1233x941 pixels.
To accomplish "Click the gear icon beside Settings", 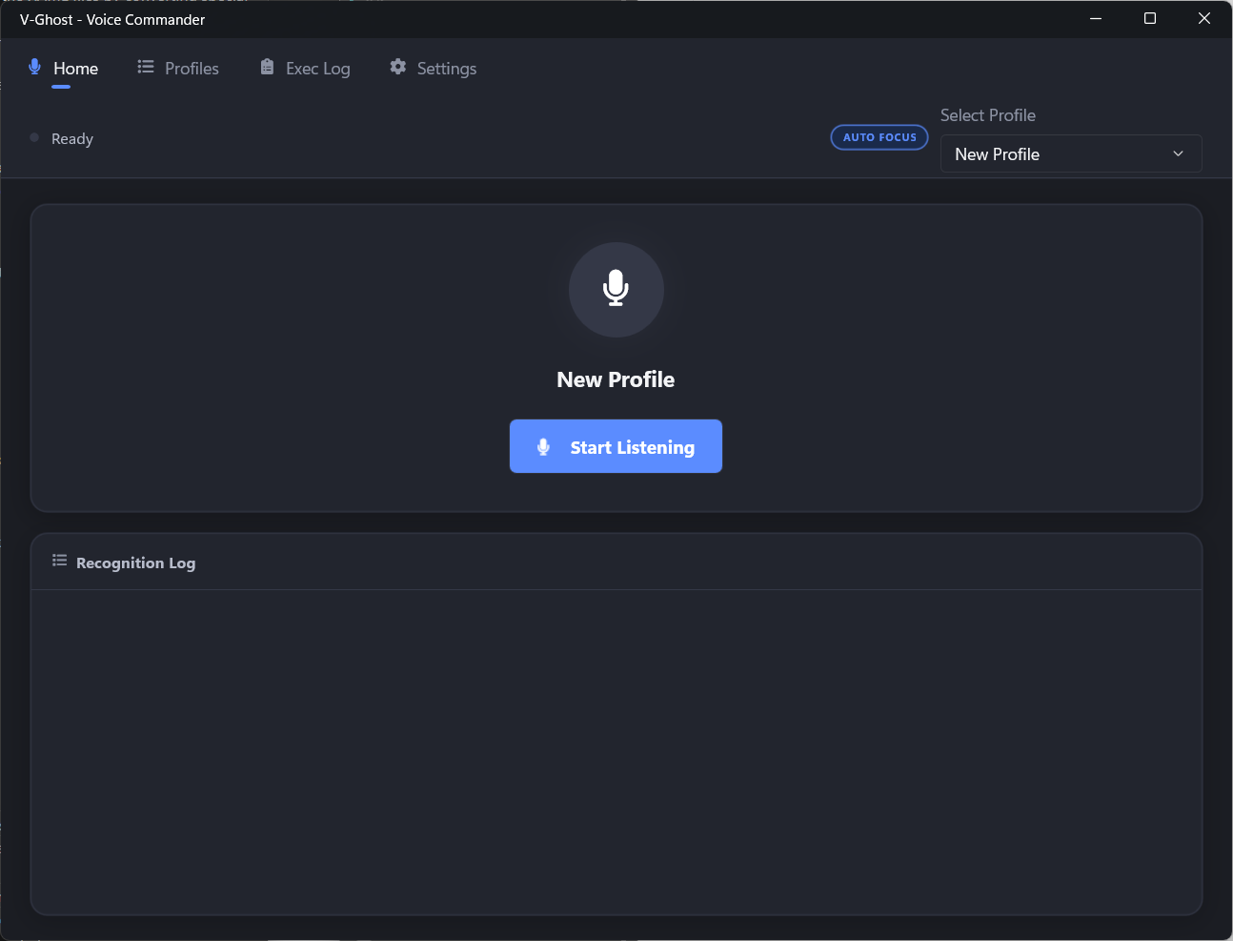I will coord(398,67).
